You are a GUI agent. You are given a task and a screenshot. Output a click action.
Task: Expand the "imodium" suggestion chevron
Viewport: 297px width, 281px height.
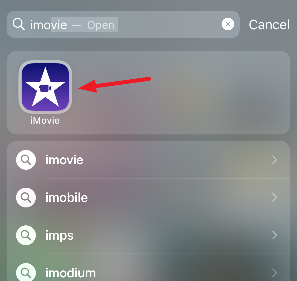tap(274, 273)
